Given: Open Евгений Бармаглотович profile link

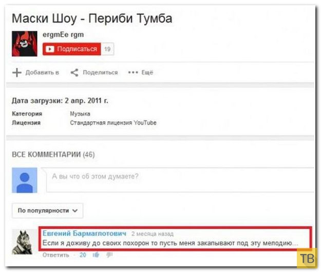Looking at the screenshot, I should click(x=84, y=233).
